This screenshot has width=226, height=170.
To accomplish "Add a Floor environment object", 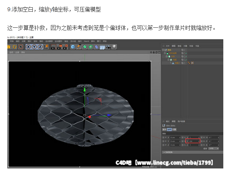I will 102,47.
